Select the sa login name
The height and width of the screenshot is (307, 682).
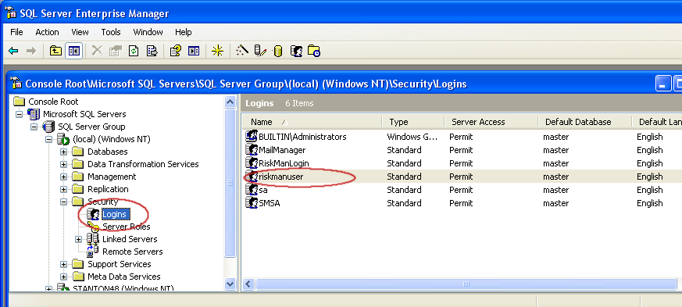pos(262,190)
